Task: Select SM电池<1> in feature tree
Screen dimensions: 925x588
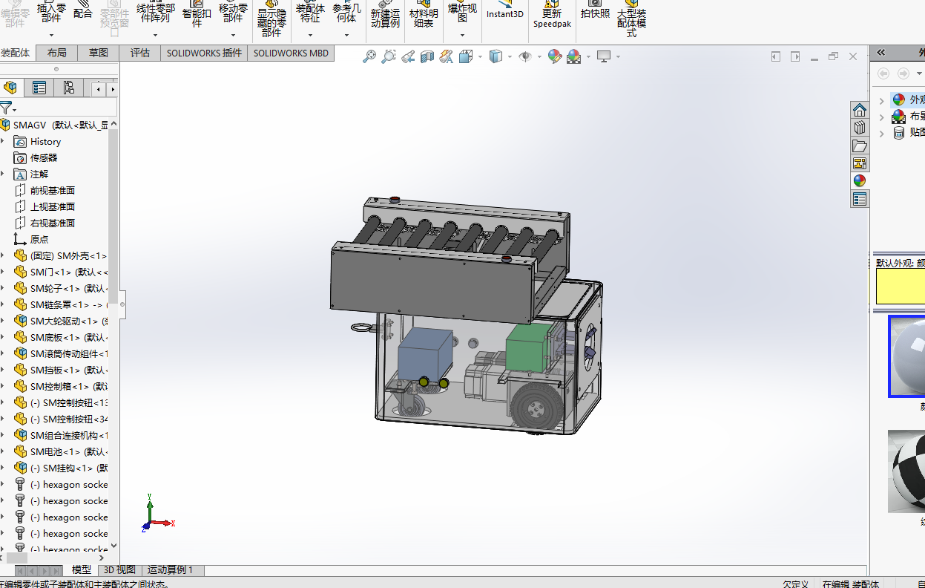Action: click(62, 451)
